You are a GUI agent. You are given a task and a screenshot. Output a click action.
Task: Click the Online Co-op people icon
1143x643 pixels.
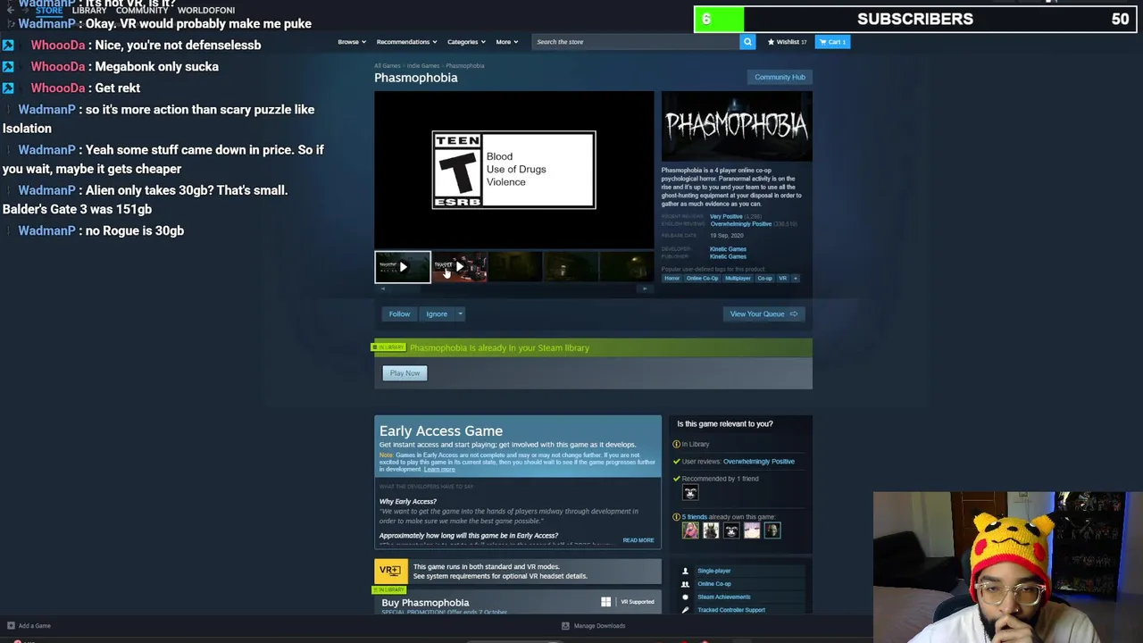[x=685, y=584]
